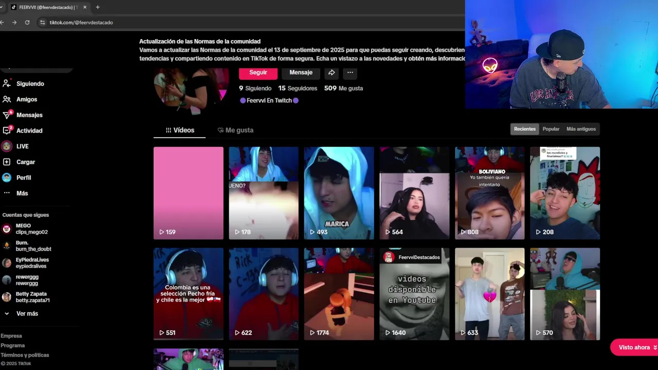Open EyPiedraLives account avatar

coord(7,263)
